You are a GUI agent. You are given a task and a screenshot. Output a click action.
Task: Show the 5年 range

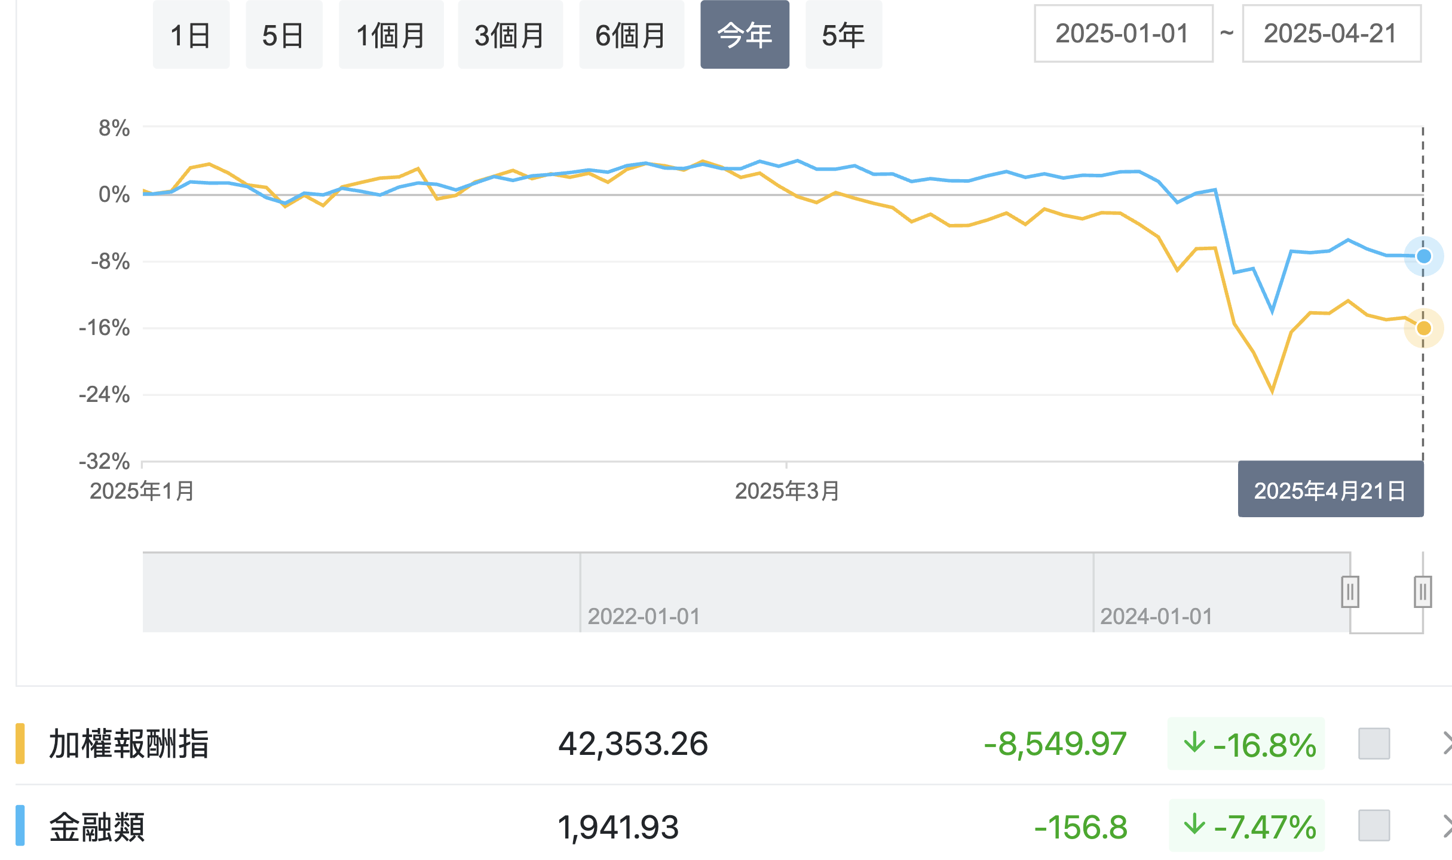(844, 35)
